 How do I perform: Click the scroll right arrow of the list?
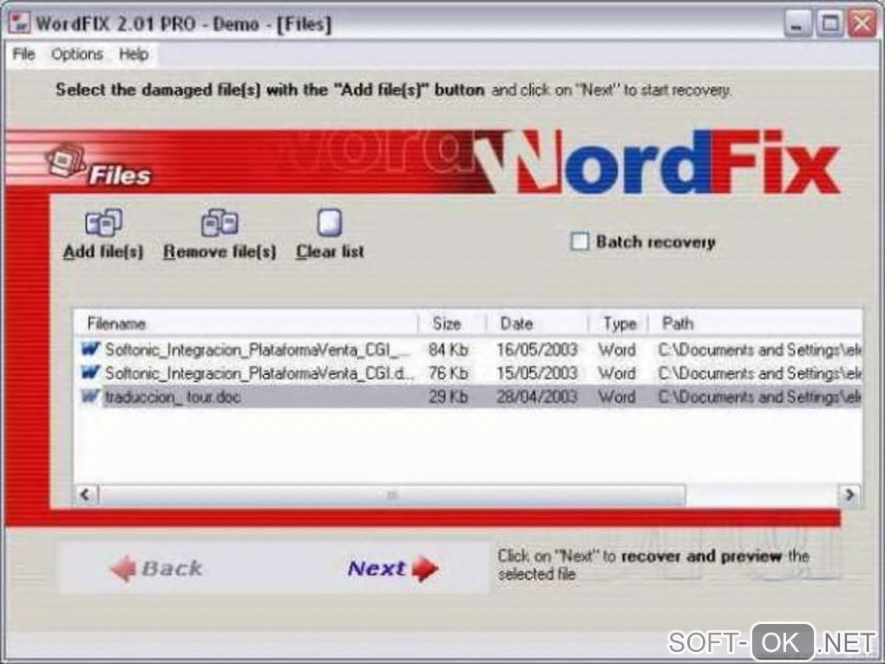pos(849,495)
